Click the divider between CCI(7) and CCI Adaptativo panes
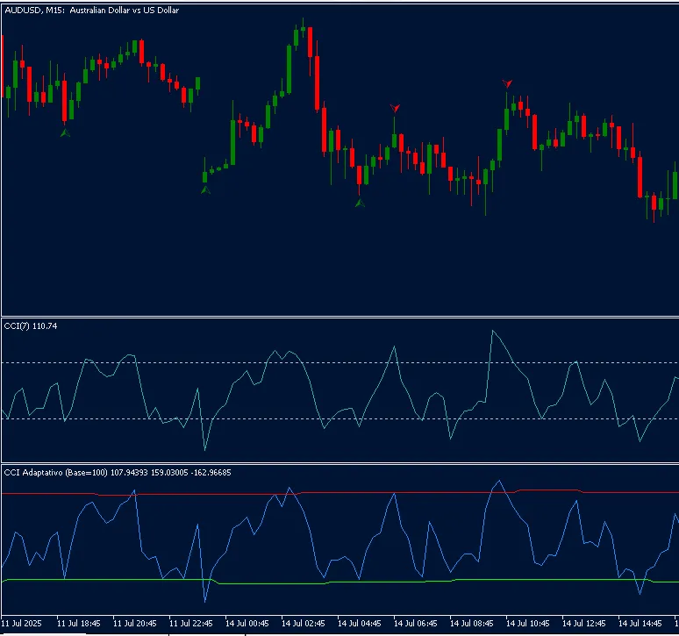This screenshot has height=636, width=679. click(x=339, y=463)
